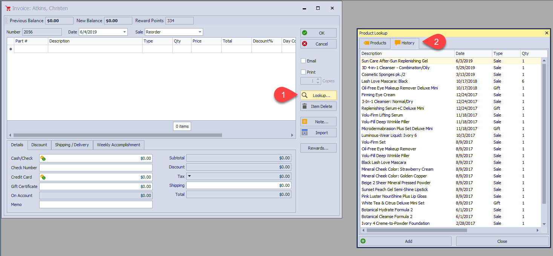Open the Note dialog button
553x256 pixels.
[x=318, y=122]
